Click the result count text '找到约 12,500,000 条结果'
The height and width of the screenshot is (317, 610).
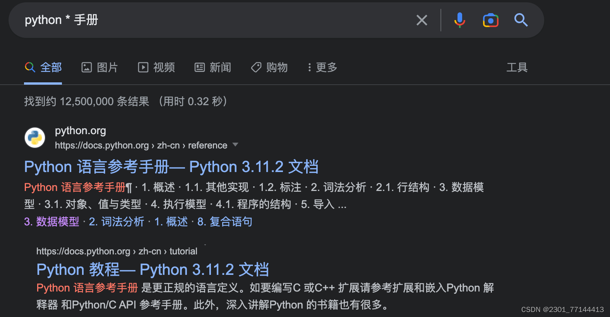coord(87,101)
